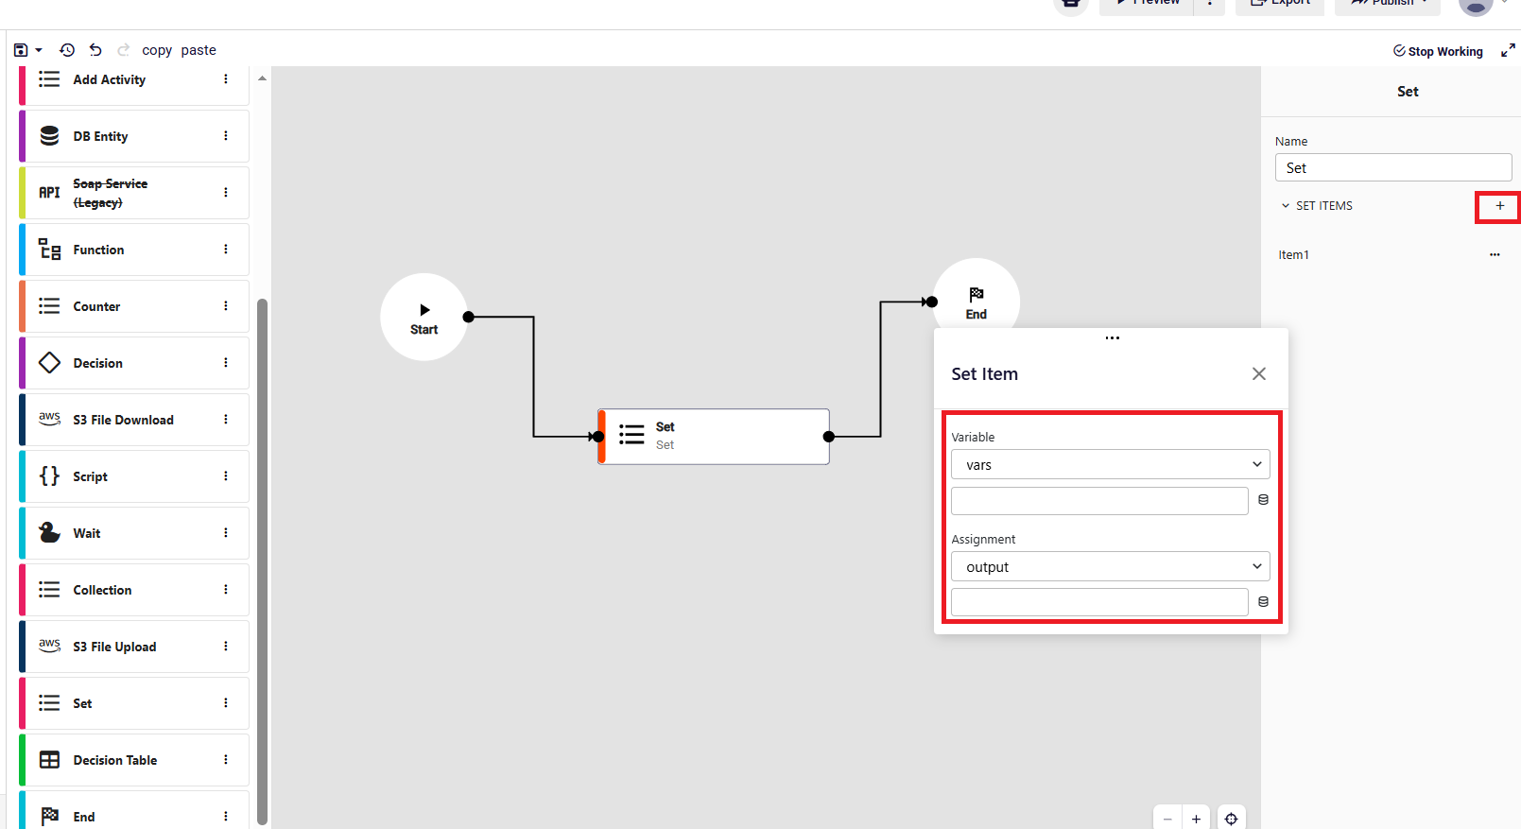This screenshot has height=829, width=1521.
Task: Open the Variable dropdown showing vars
Action: coord(1110,464)
